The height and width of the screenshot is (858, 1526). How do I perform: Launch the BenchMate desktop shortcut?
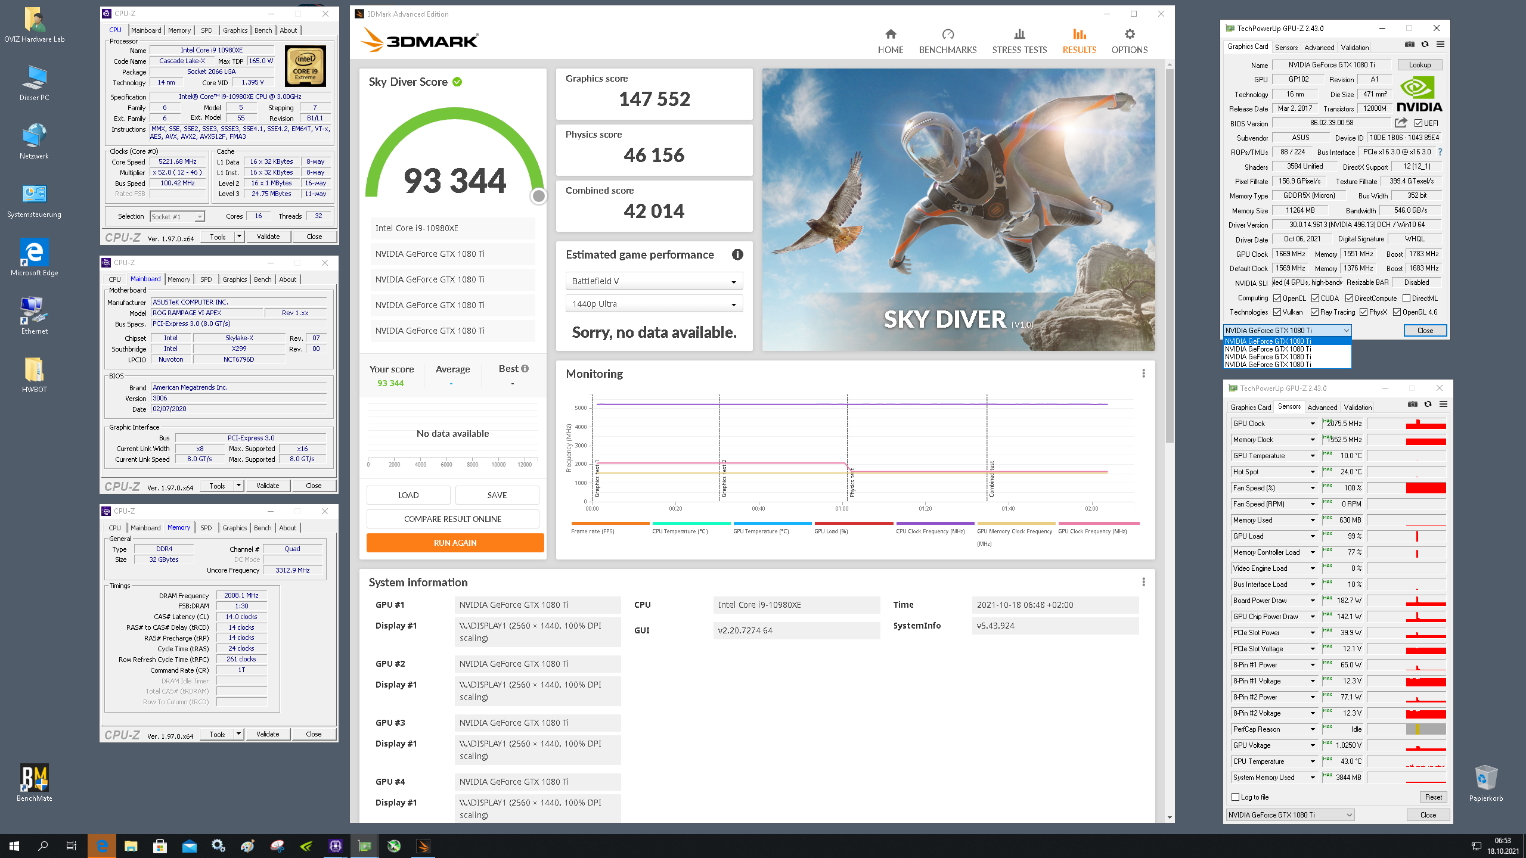35,782
